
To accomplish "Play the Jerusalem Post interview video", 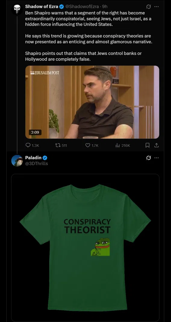I will click(x=92, y=102).
